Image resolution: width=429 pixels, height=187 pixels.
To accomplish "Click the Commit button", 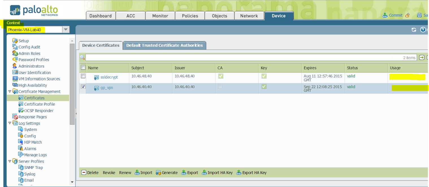I will pos(393,15).
